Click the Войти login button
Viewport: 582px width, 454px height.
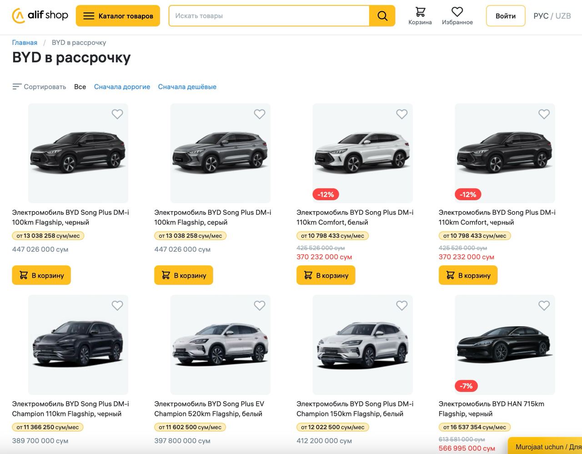coord(505,16)
